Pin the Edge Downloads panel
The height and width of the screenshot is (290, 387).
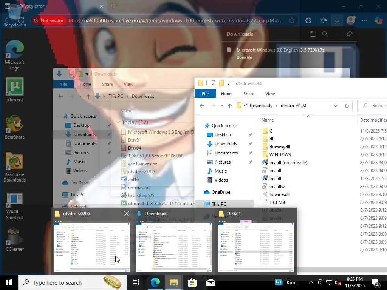point(349,34)
